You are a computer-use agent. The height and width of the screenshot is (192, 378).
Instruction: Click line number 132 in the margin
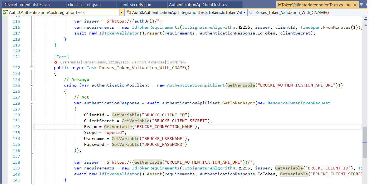(x=16, y=127)
